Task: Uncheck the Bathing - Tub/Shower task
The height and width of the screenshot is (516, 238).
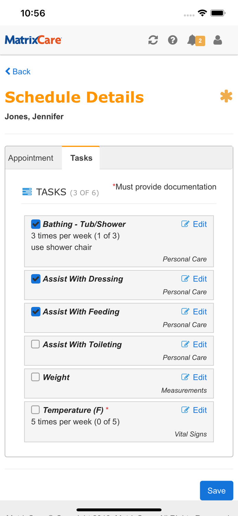Action: (35, 224)
